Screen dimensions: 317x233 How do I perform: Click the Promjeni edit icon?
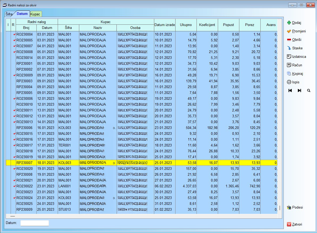pyautogui.click(x=289, y=31)
